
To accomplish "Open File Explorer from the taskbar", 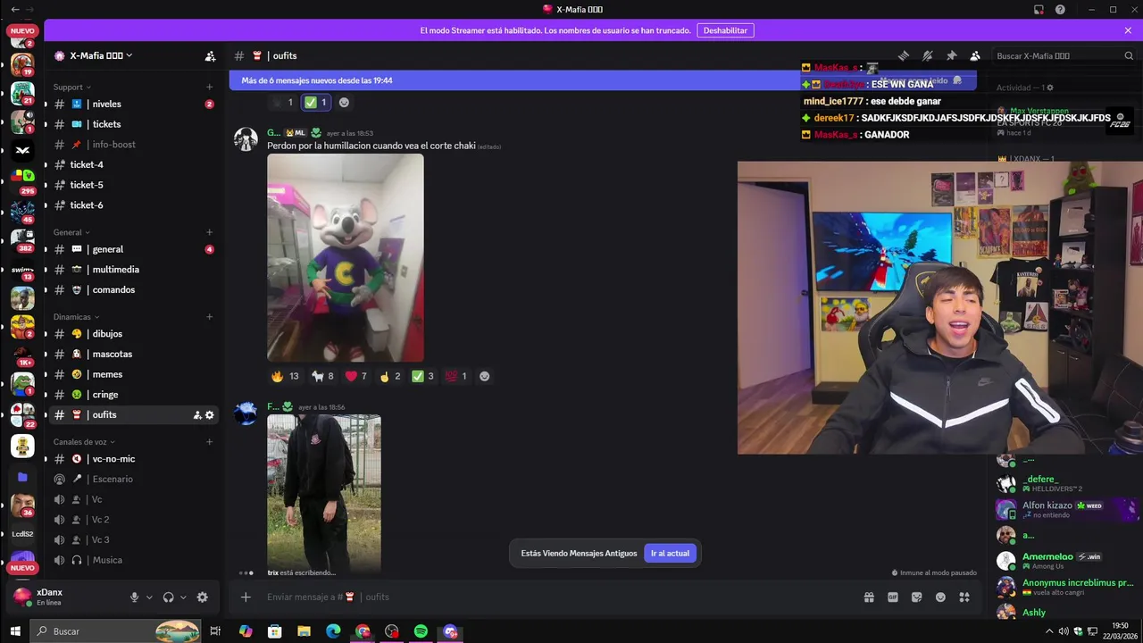I will pos(304,631).
